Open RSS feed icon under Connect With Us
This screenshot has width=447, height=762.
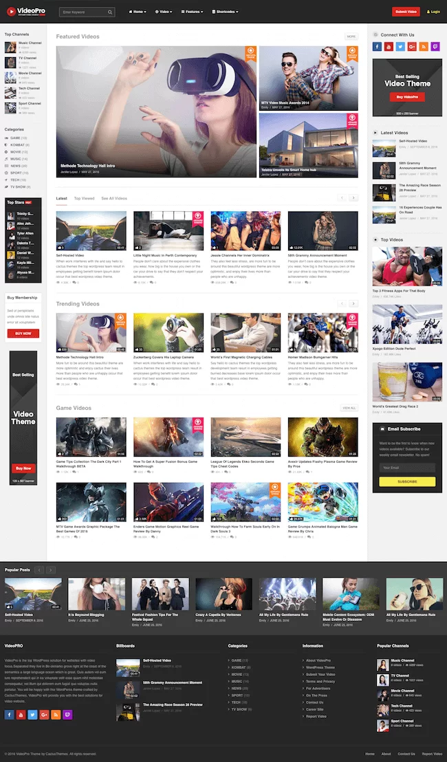pos(424,46)
